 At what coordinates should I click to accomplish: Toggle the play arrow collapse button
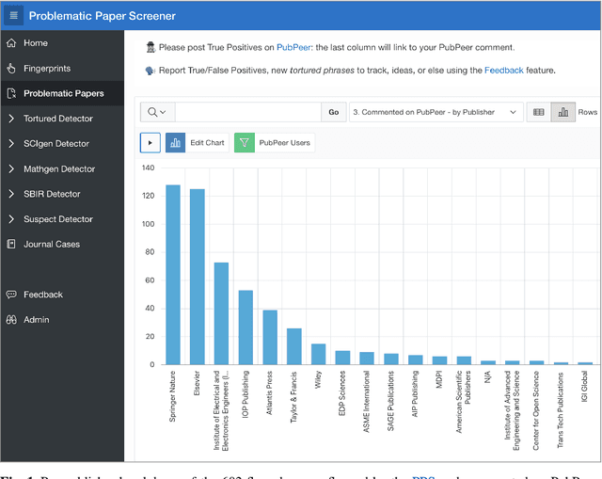point(150,143)
